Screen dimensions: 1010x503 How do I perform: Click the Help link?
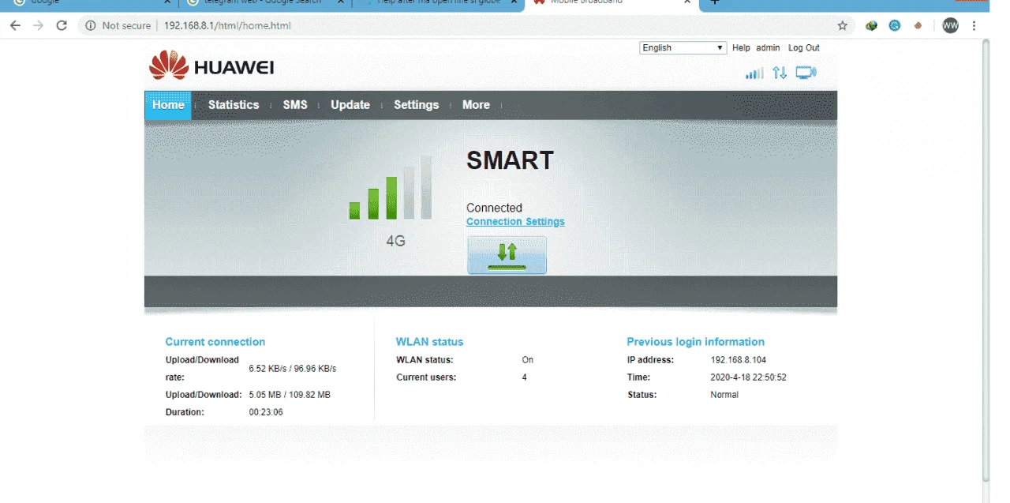coord(741,48)
